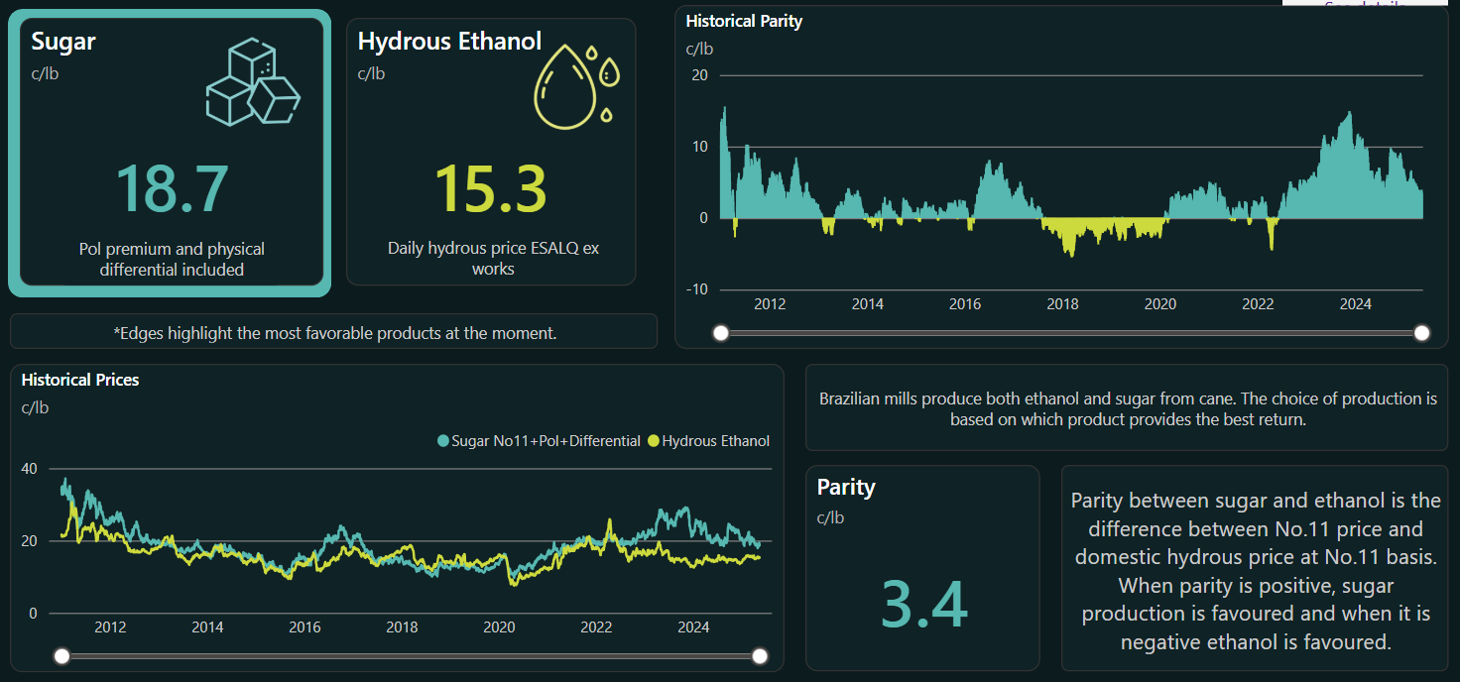Click the Sugar No11+Pol+Differential legend label
The height and width of the screenshot is (682, 1460).
547,441
